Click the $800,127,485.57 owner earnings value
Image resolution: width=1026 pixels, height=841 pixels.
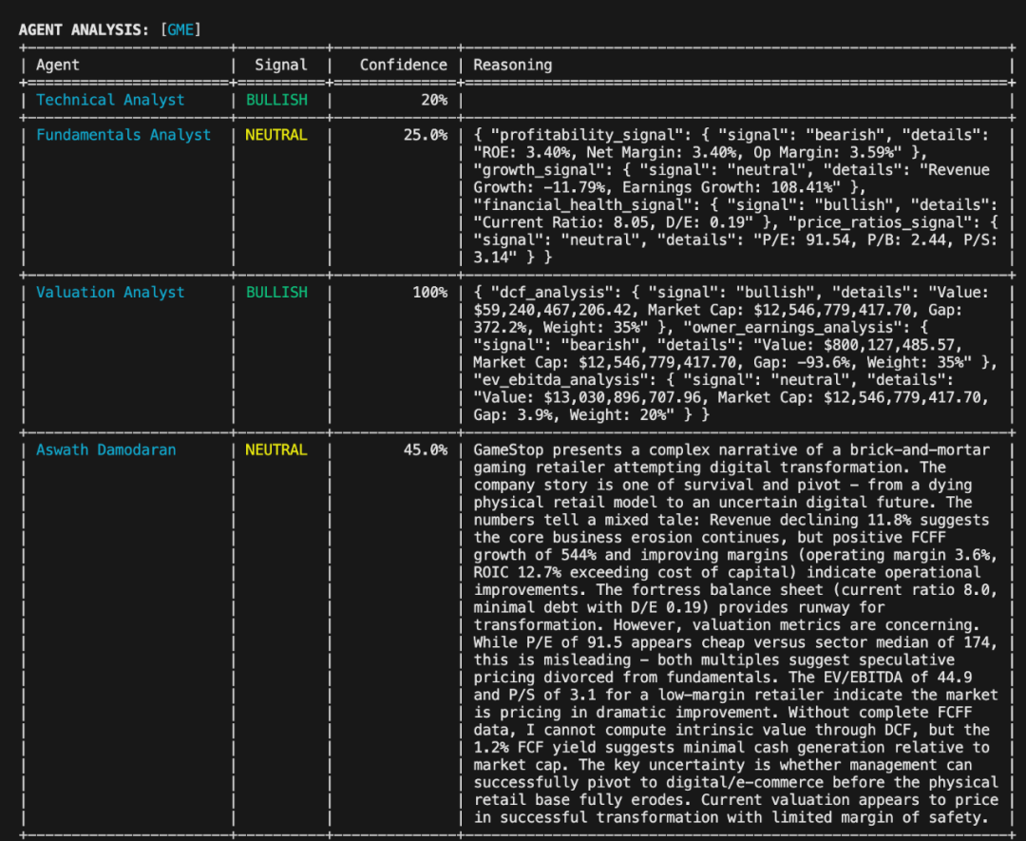point(888,345)
